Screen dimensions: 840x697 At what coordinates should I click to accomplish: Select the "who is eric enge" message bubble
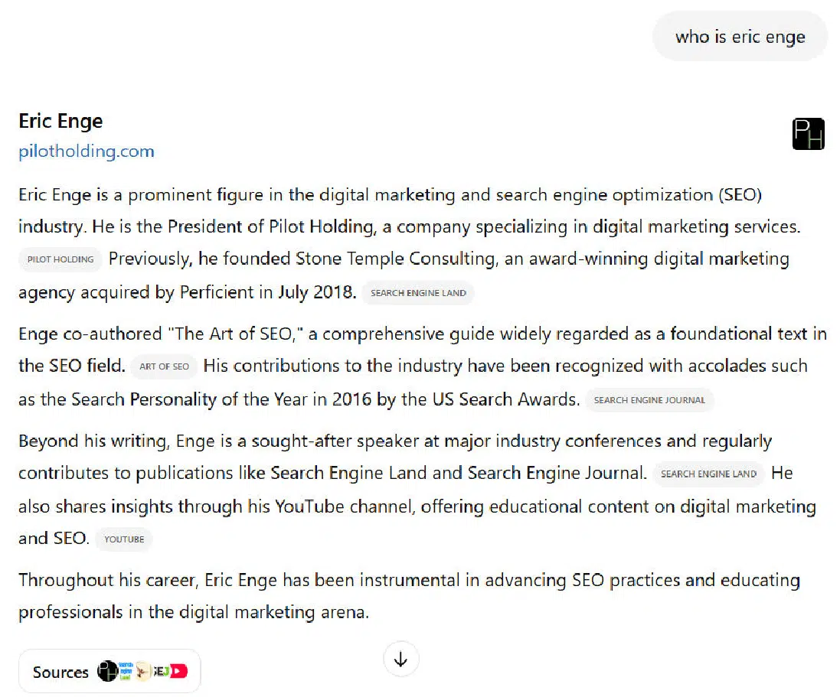click(x=740, y=37)
